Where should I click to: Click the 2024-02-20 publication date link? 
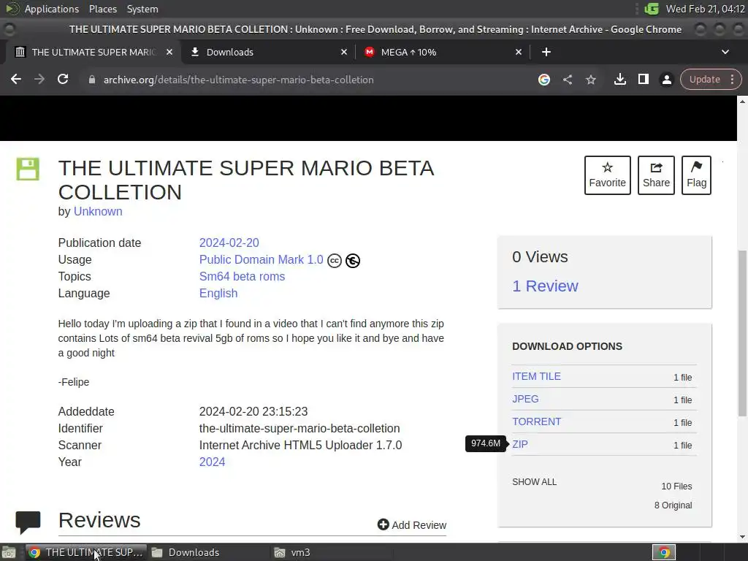tap(229, 243)
